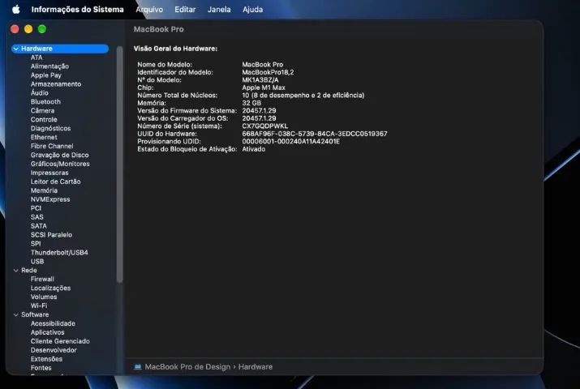Select Extensões in the sidebar
This screenshot has width=580, height=389.
(x=46, y=359)
